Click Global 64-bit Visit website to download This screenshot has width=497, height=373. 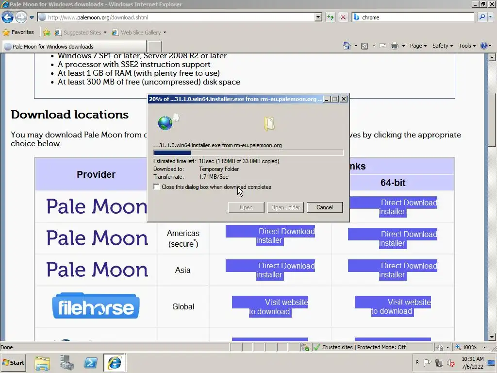click(x=393, y=307)
